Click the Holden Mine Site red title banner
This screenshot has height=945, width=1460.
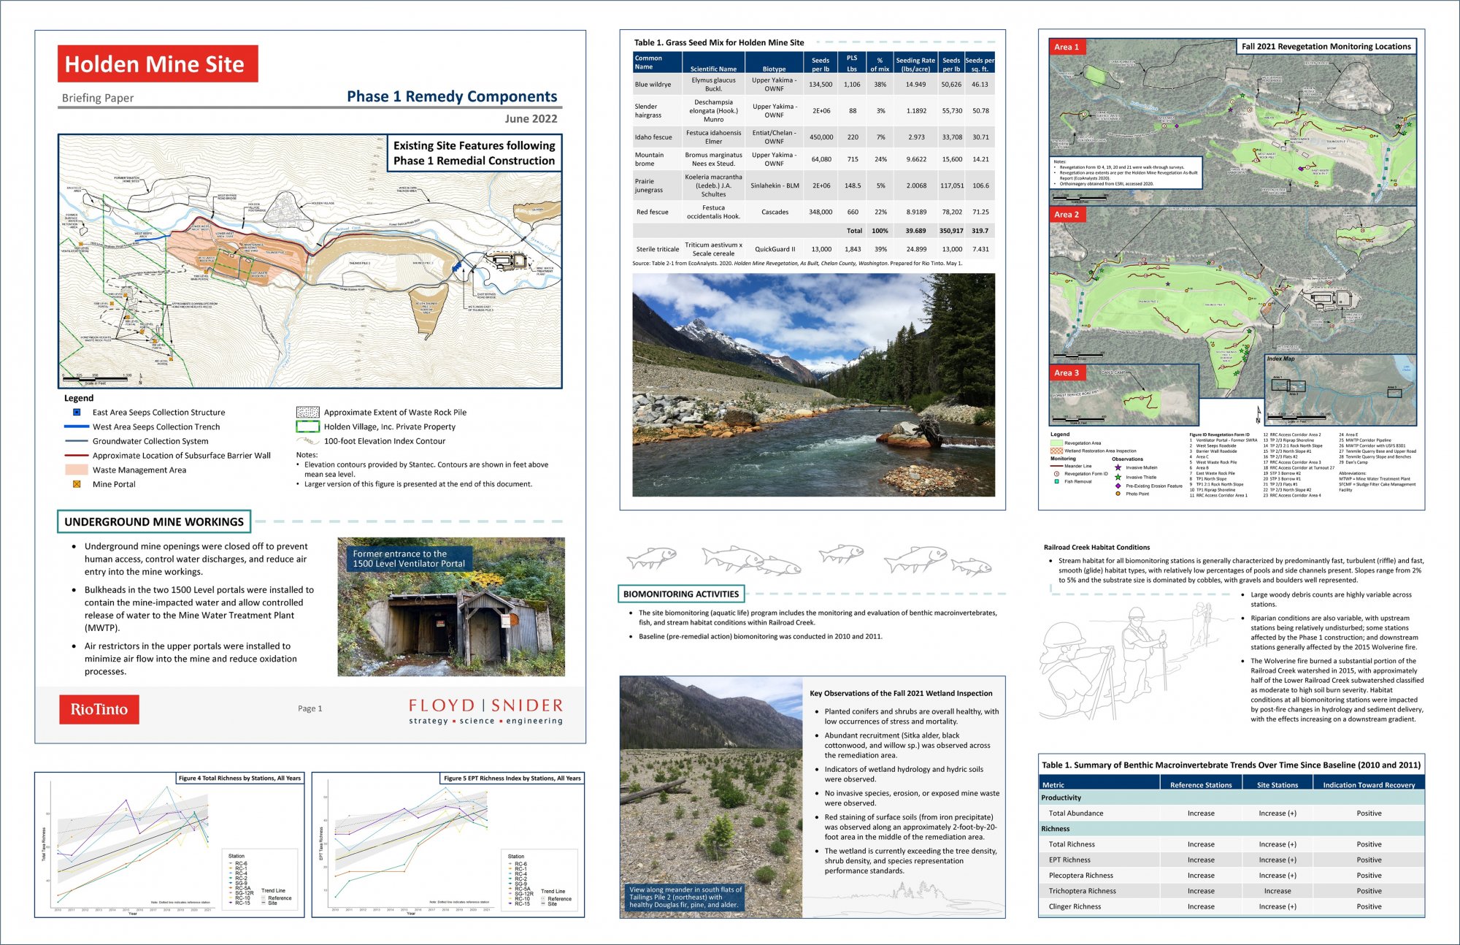point(158,64)
